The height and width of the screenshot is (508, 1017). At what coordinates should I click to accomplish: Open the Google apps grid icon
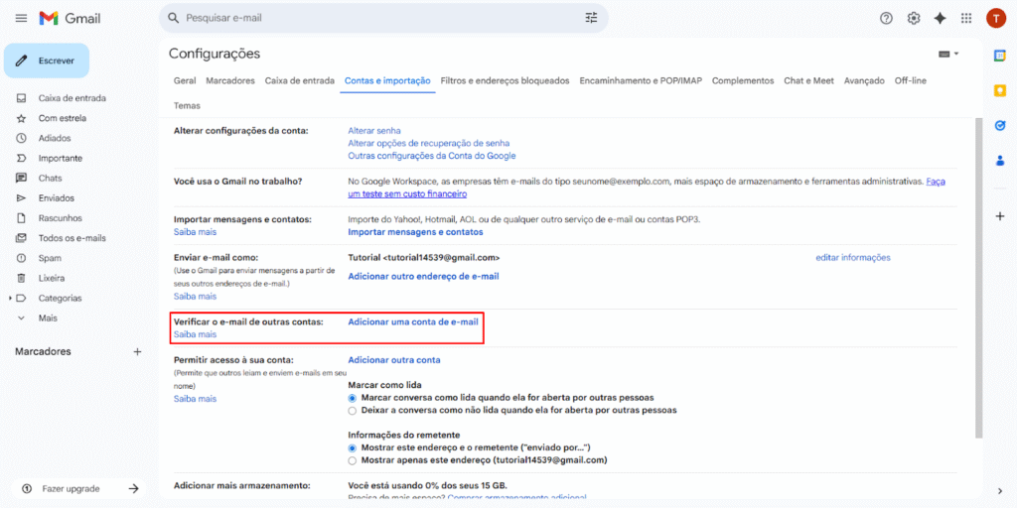tap(965, 18)
